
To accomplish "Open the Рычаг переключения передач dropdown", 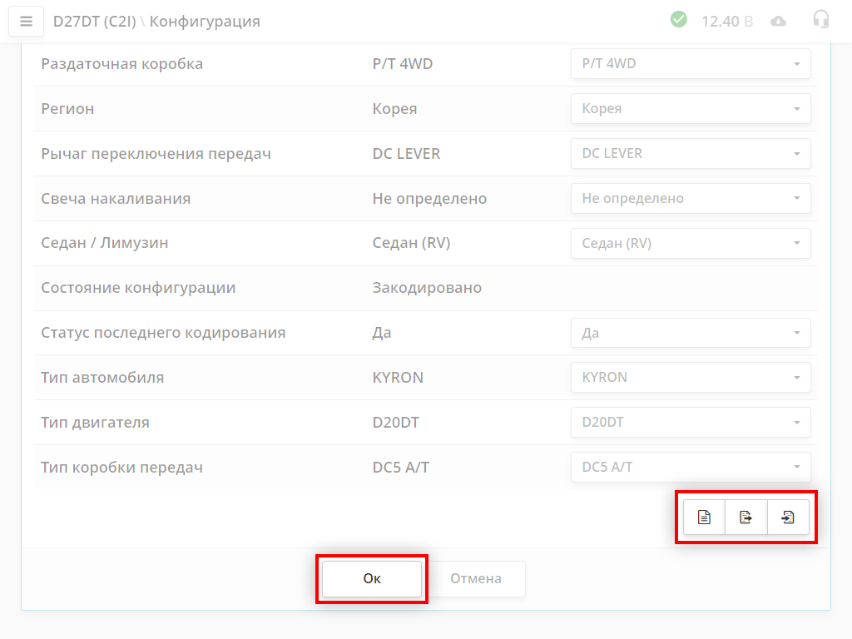I will tap(691, 154).
